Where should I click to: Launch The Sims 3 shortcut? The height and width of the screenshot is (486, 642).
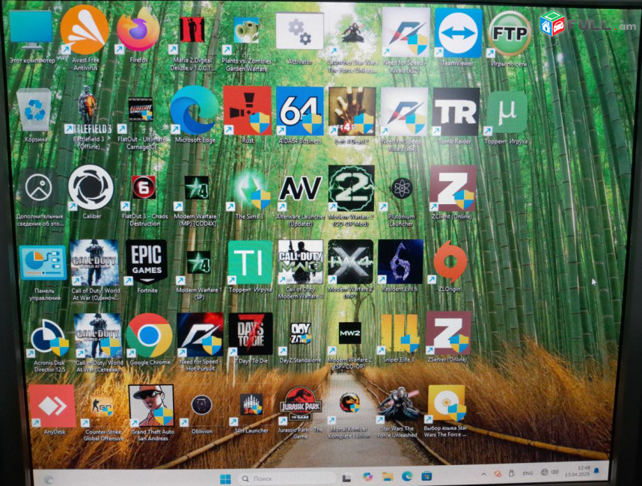[x=249, y=189]
